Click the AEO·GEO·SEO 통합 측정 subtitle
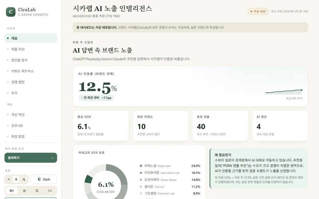This screenshot has width=319, height=199. [x=97, y=16]
